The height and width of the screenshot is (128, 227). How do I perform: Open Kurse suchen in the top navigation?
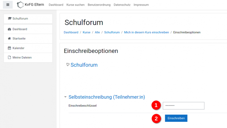75,5
